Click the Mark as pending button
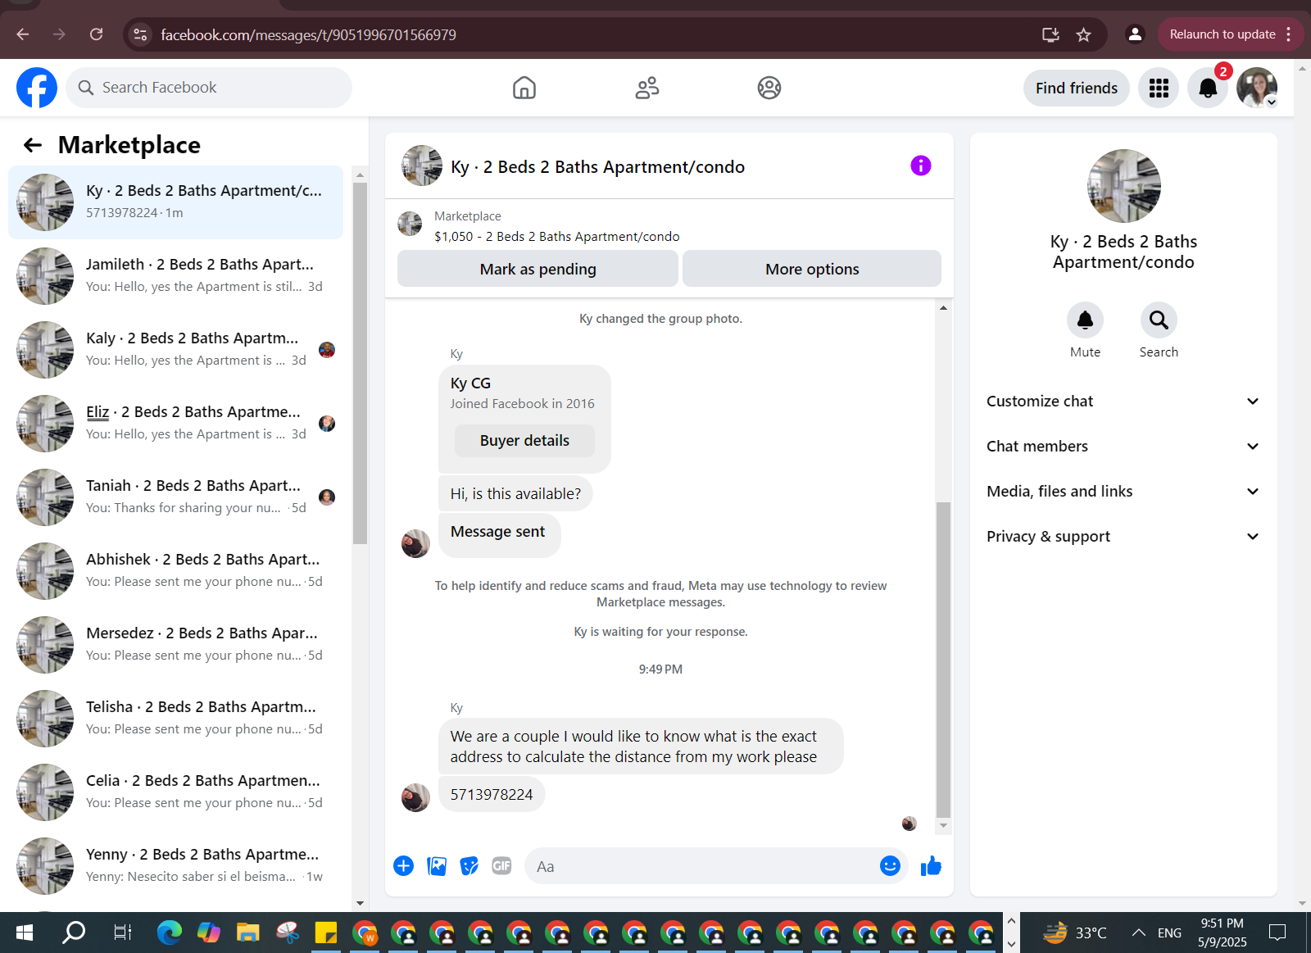1311x953 pixels. [538, 269]
